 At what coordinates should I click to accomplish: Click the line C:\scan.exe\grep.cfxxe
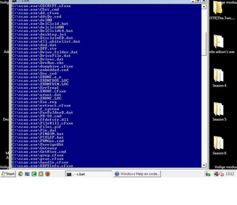38,155
